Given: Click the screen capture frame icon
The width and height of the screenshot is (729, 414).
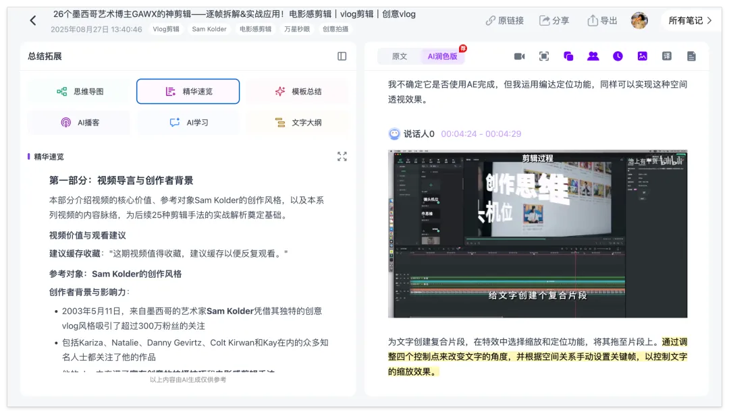Looking at the screenshot, I should coord(544,56).
